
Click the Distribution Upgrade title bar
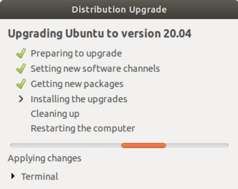coord(119,9)
